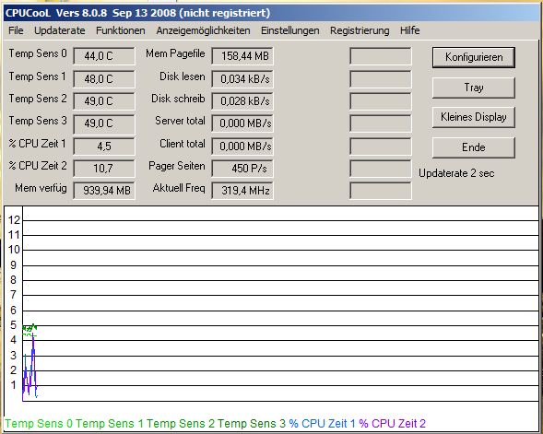543x434 pixels.
Task: Click Aktuell Freq value 319,4 MHz
Action: tap(242, 191)
